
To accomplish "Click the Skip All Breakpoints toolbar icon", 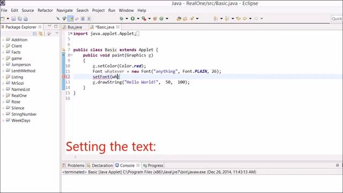I will 58,19.
